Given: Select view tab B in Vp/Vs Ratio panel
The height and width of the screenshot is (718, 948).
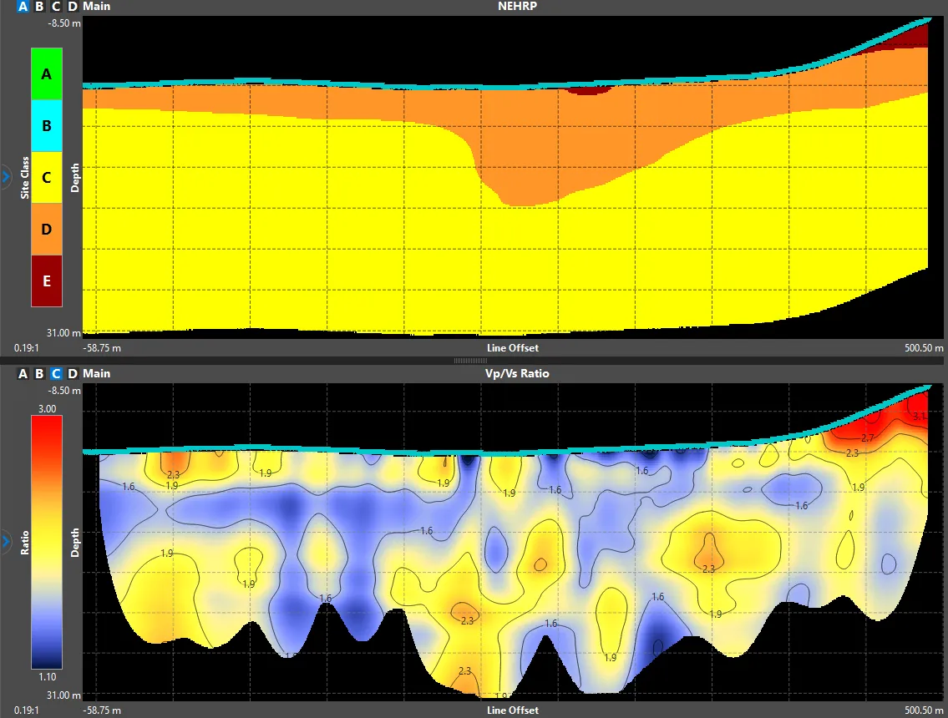Looking at the screenshot, I should click(x=39, y=373).
